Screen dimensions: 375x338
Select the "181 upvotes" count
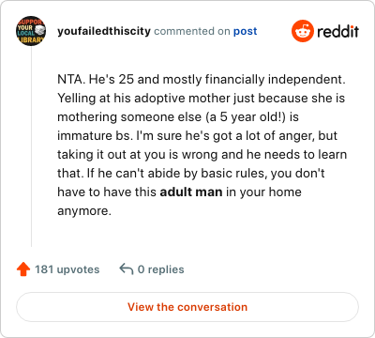[67, 269]
